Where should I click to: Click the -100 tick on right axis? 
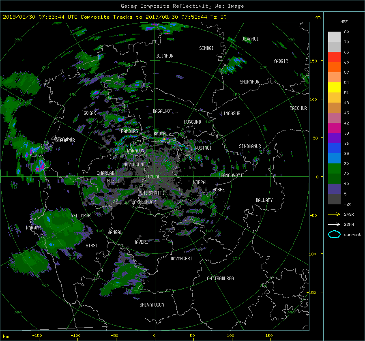point(312,254)
